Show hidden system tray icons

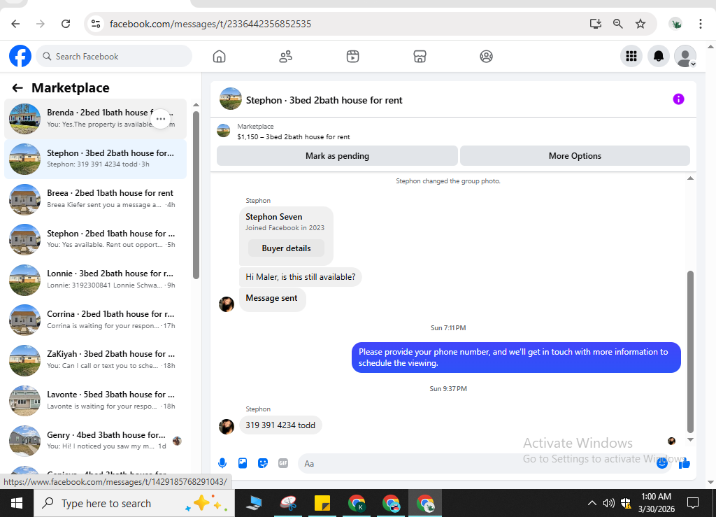pos(592,503)
